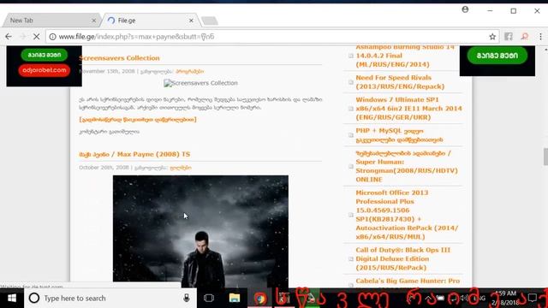This screenshot has width=548, height=308.
Task: Select the File.ge tab
Action: [151, 21]
